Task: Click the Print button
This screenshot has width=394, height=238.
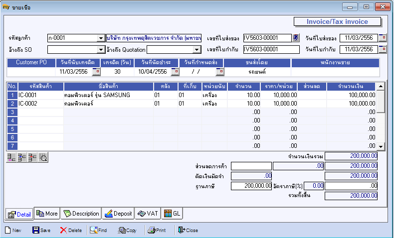Action: (x=156, y=231)
